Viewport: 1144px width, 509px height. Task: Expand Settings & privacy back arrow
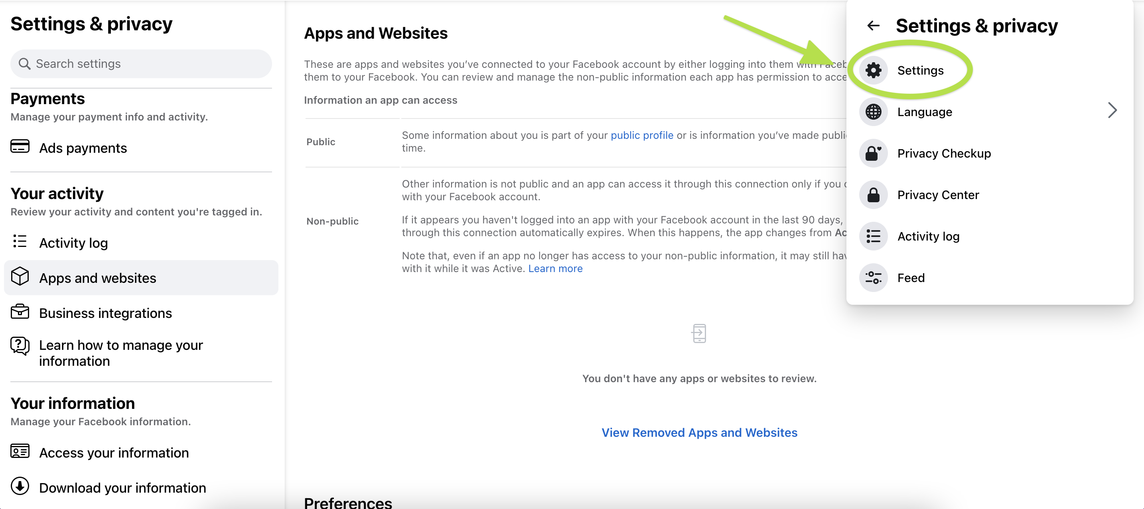pos(873,25)
